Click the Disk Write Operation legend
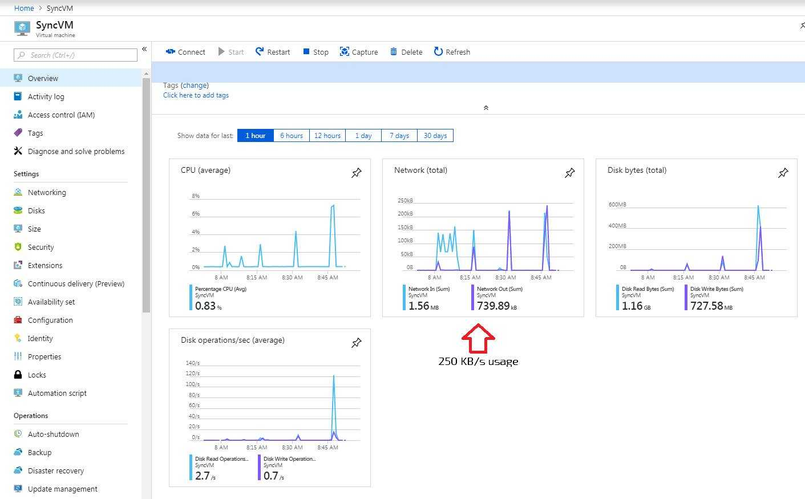The image size is (805, 499). (x=288, y=468)
